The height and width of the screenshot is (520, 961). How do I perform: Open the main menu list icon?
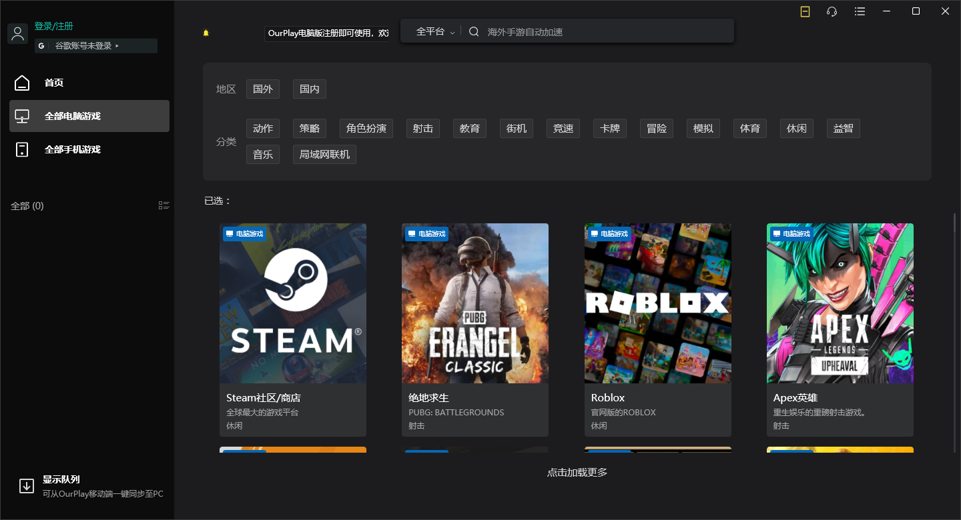(860, 11)
